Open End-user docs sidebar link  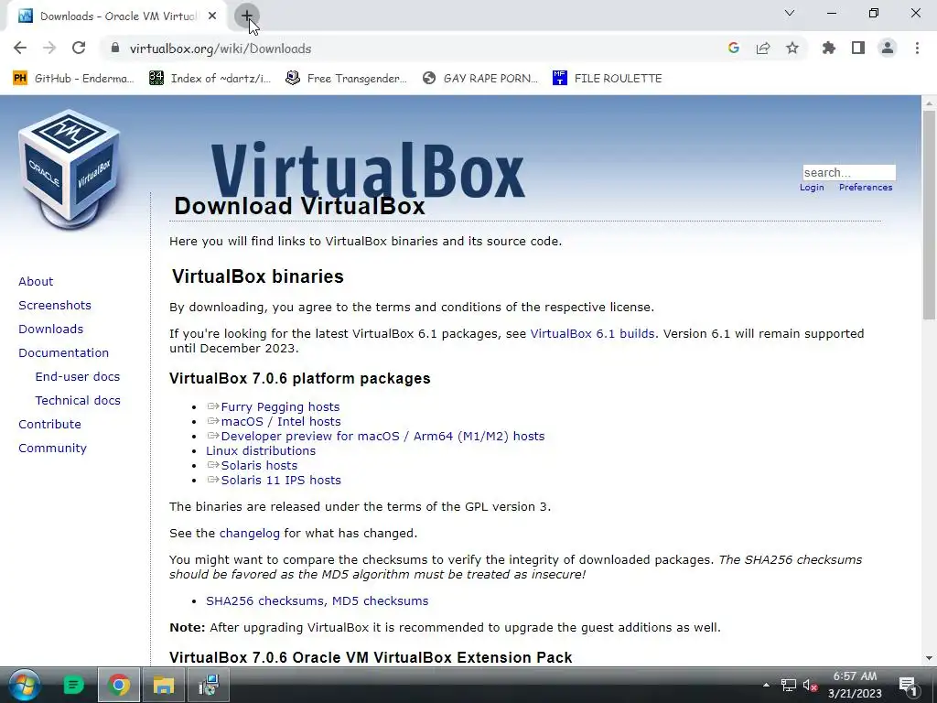(x=78, y=376)
